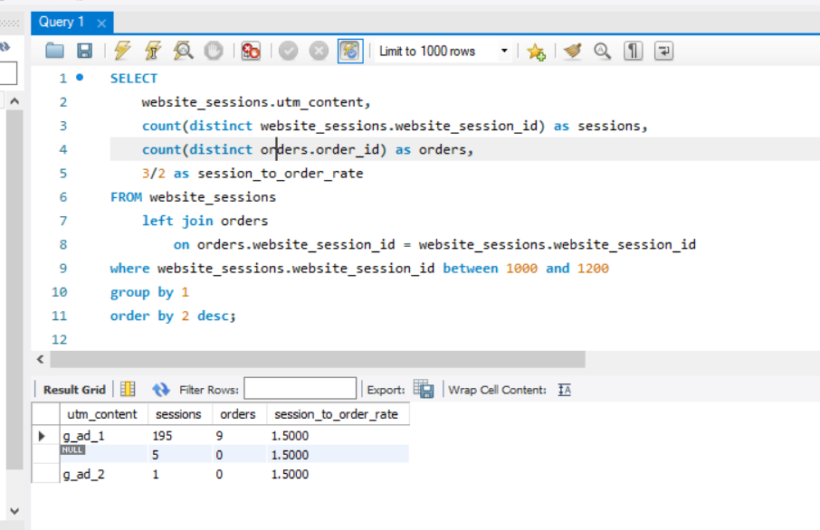Open a SQL script file folder icon
The image size is (820, 530).
click(x=55, y=51)
